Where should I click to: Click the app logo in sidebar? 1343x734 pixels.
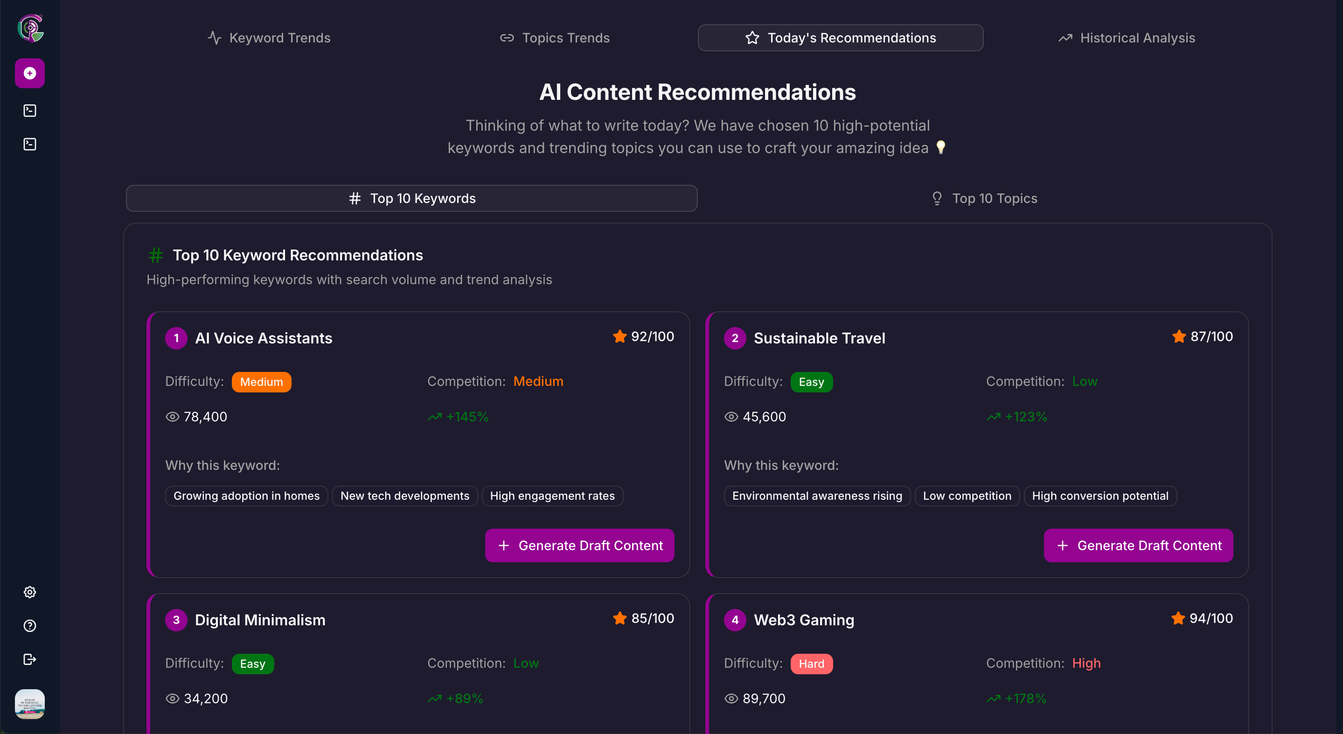[30, 28]
